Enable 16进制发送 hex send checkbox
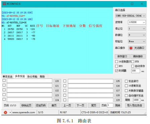Viewport: 150px width, 124px height. (126, 86)
